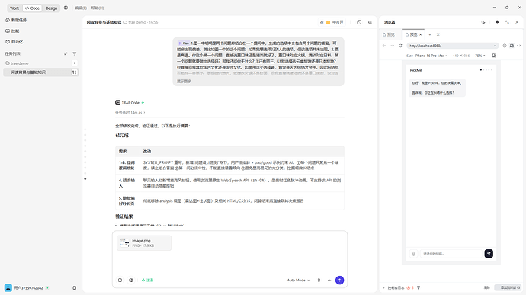The width and height of the screenshot is (526, 295).
Task: Click the sparkle enhance icon in chat input
Action: coord(329,281)
